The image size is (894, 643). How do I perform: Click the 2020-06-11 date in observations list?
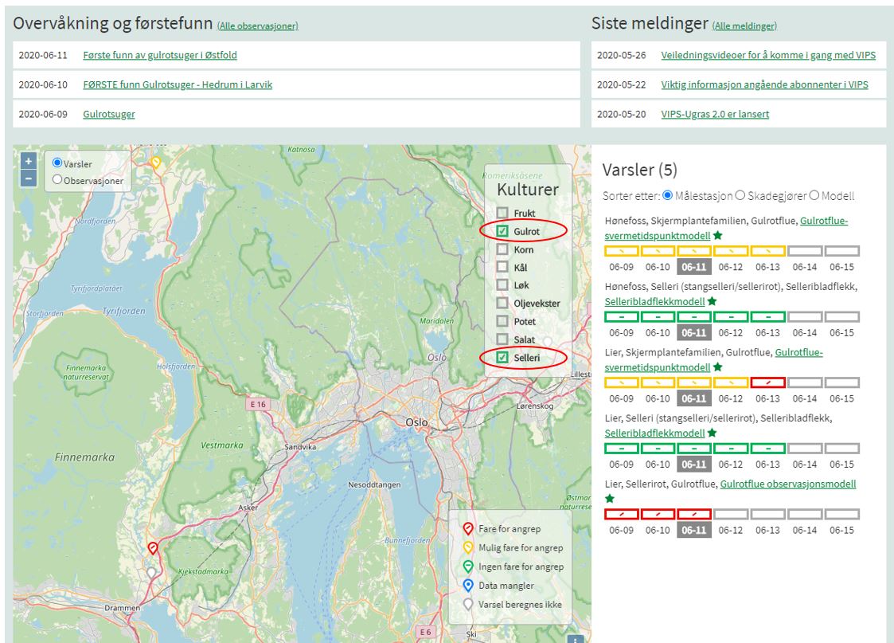pos(43,55)
